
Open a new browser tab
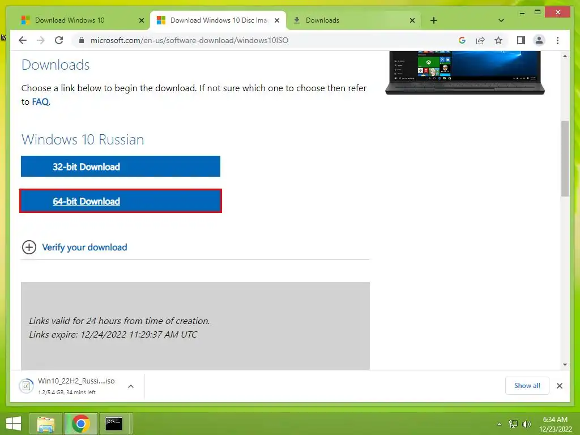[434, 20]
